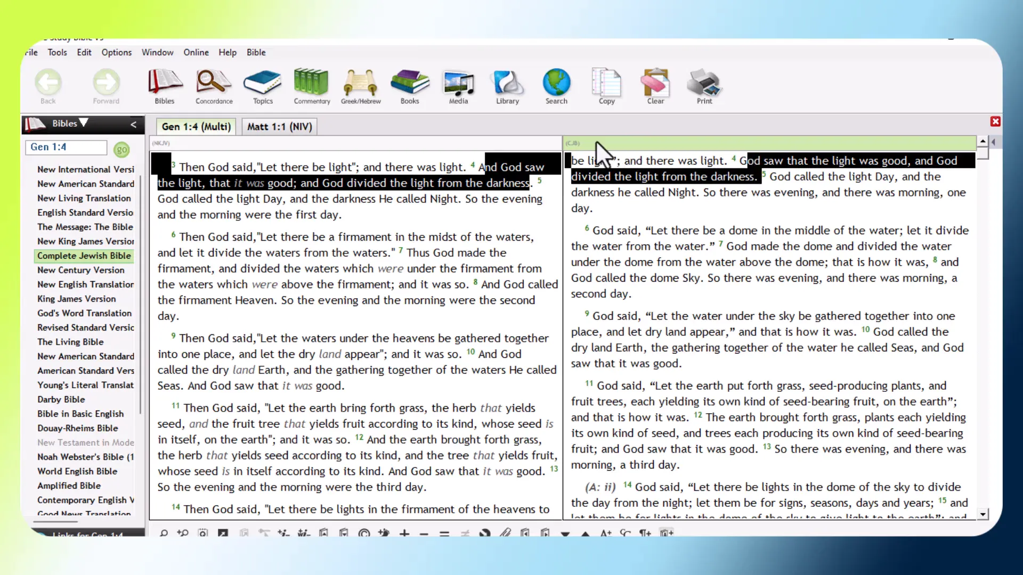Select New Century Version

[81, 270]
